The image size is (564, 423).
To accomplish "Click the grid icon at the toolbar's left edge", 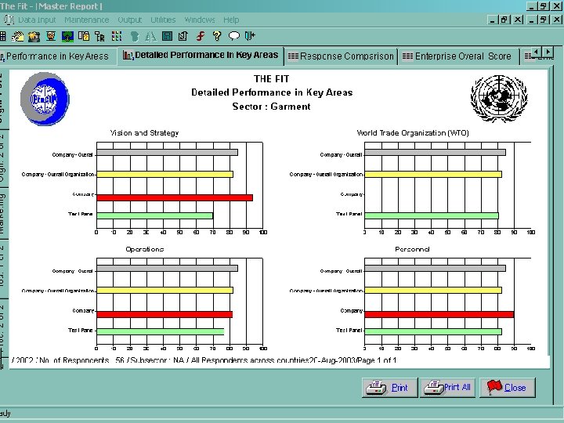I will pos(3,36).
